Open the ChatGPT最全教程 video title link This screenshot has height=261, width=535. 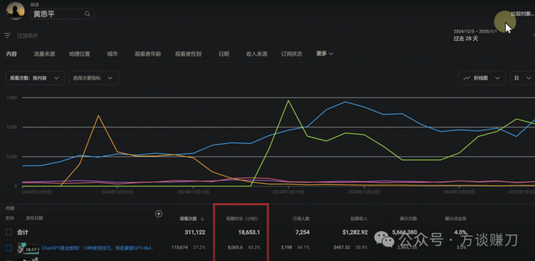coord(99,247)
